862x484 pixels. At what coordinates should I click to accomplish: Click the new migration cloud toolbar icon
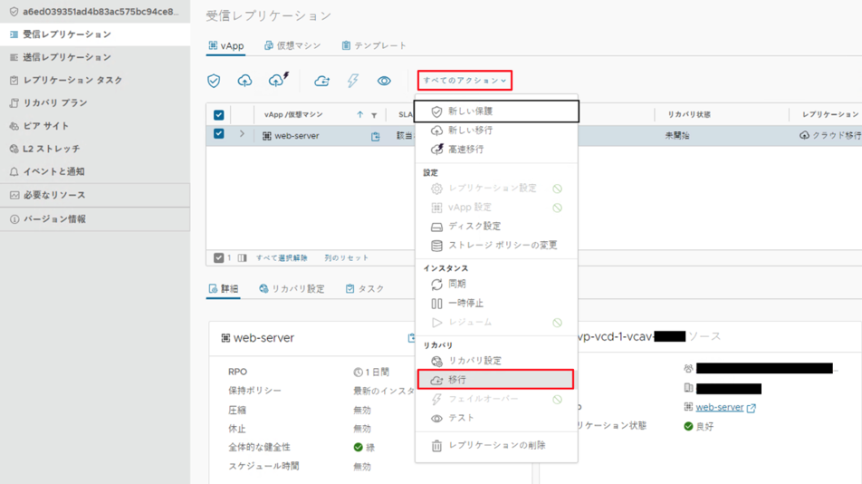(x=244, y=81)
